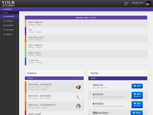Click Johnathan Doe user name
153x115 pixels.
pyautogui.click(x=137, y=3)
